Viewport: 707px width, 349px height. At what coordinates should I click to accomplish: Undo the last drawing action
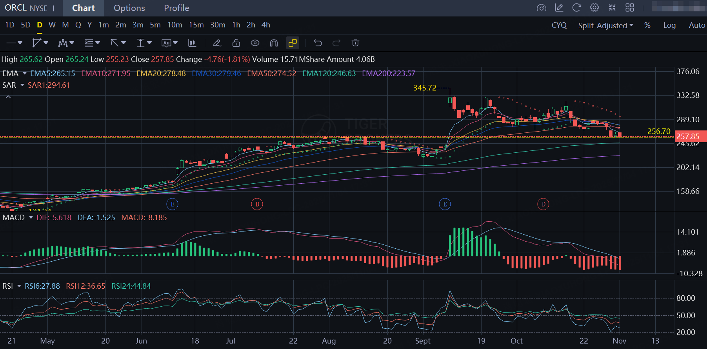click(318, 43)
